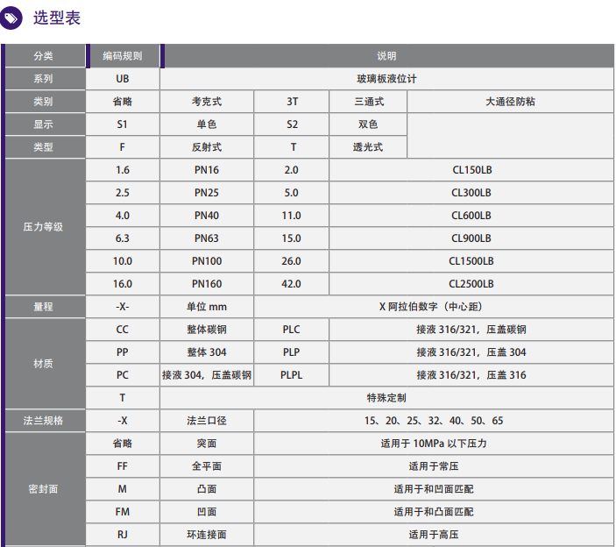This screenshot has height=547, width=616.
Task: Click the flange sizes 15、20、25 cell
Action: 434,421
